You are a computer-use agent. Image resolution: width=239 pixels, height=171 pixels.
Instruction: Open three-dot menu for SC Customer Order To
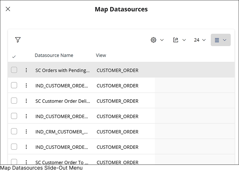tap(26, 162)
